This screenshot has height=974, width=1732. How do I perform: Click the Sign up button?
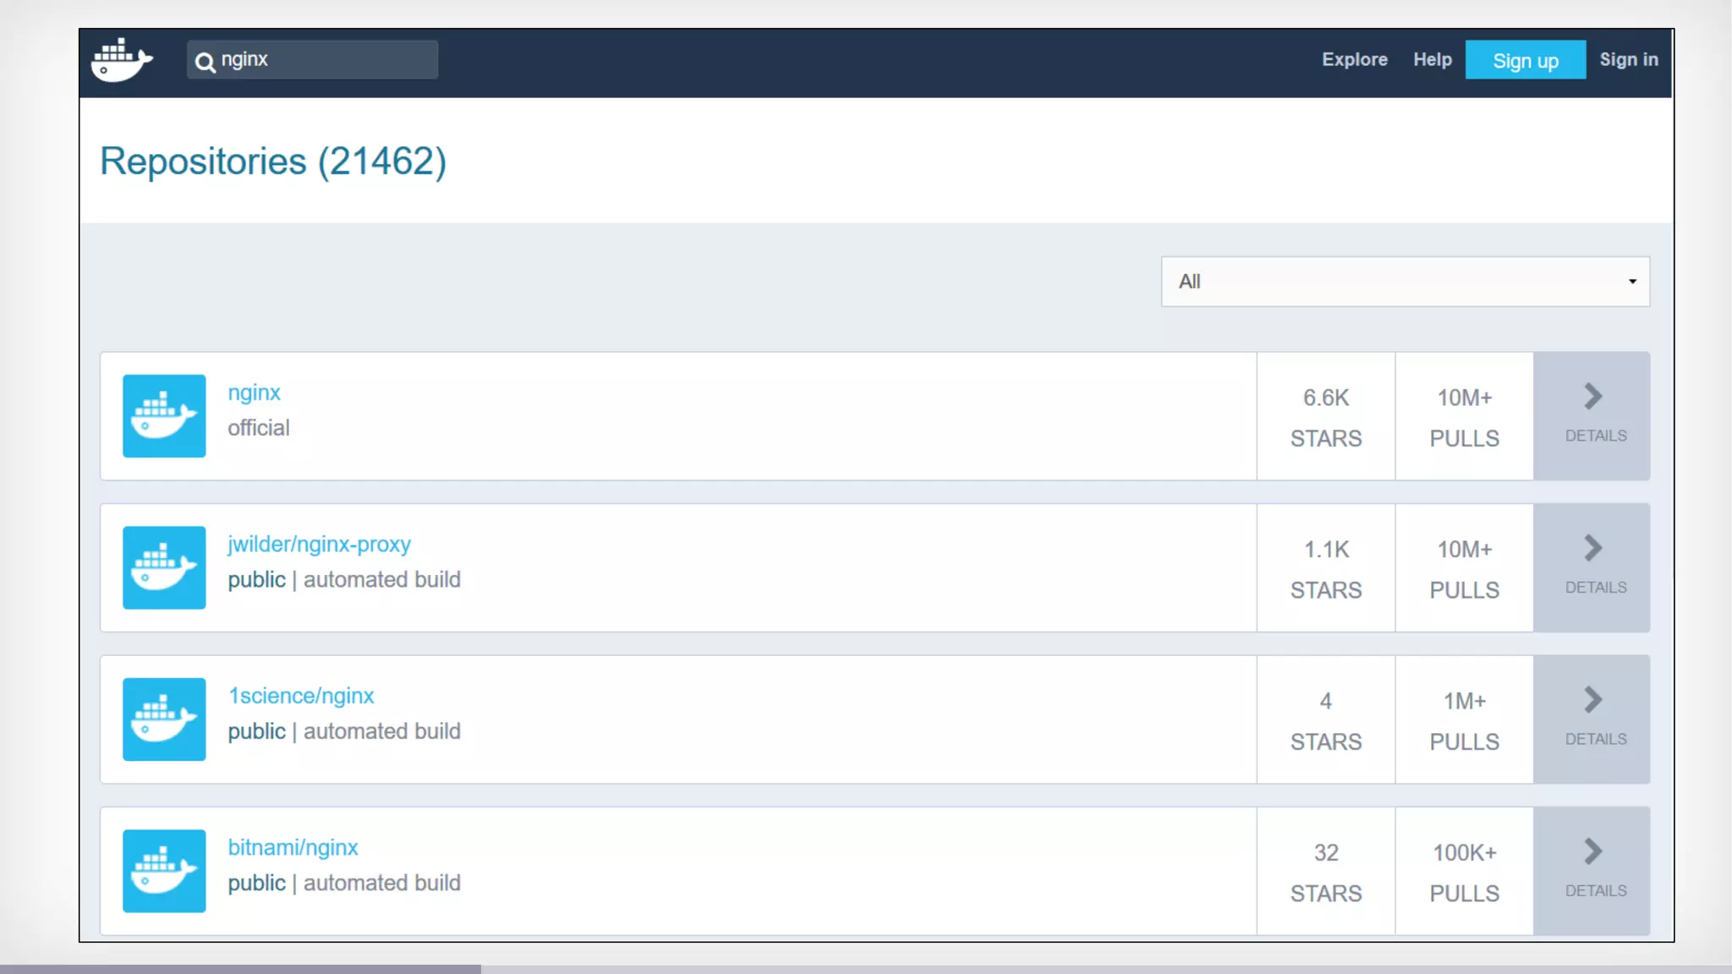pyautogui.click(x=1525, y=60)
